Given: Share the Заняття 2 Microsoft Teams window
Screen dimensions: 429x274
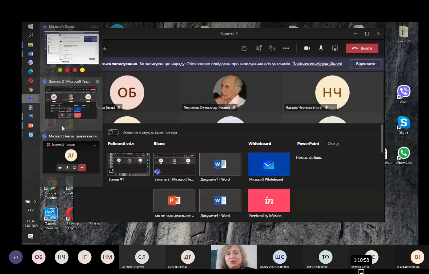Looking at the screenshot, I should click(174, 164).
